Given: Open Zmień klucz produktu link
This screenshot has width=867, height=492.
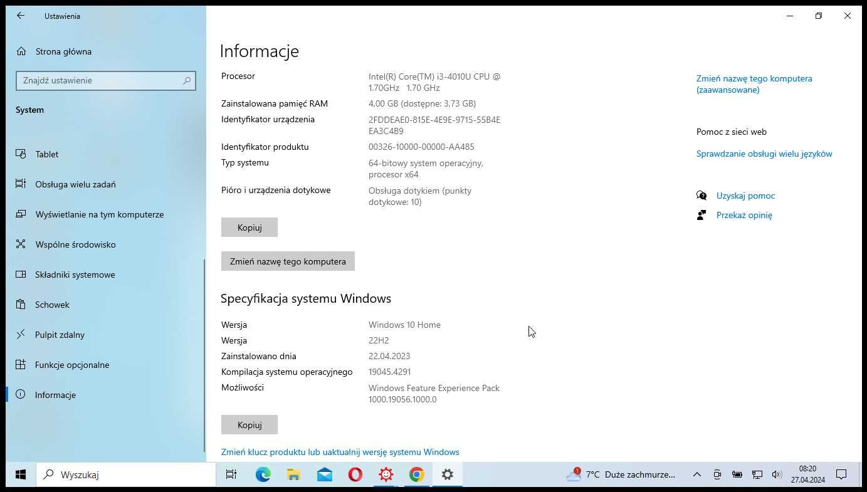Looking at the screenshot, I should [340, 452].
